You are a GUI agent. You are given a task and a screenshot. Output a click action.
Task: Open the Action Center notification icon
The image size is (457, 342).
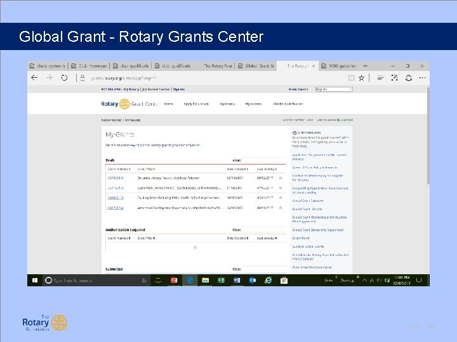(419, 281)
